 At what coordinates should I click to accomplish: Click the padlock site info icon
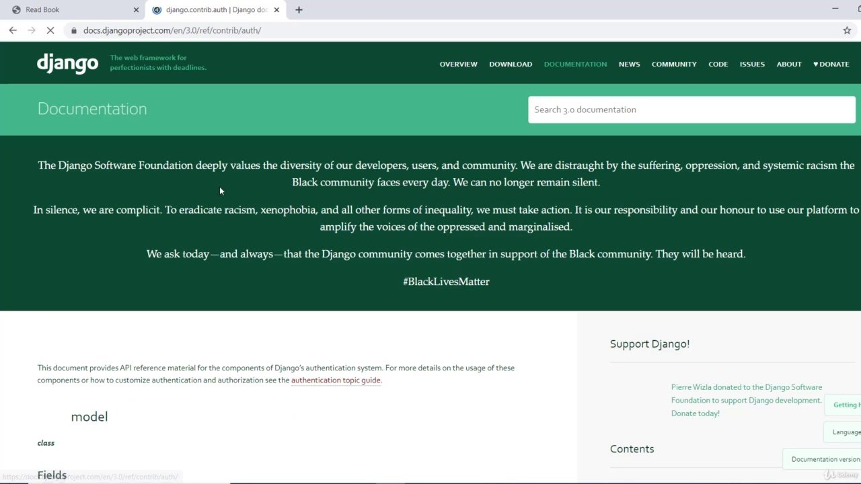(74, 30)
